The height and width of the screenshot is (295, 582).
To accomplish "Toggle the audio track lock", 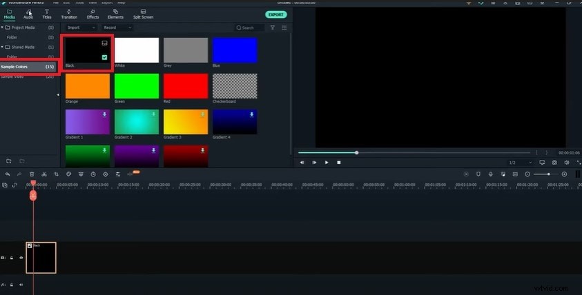I will 12,285.
